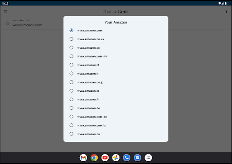Screen dimensions: 232x164
Task: Select the www.amazon.ca radio button
Action: [71, 134]
